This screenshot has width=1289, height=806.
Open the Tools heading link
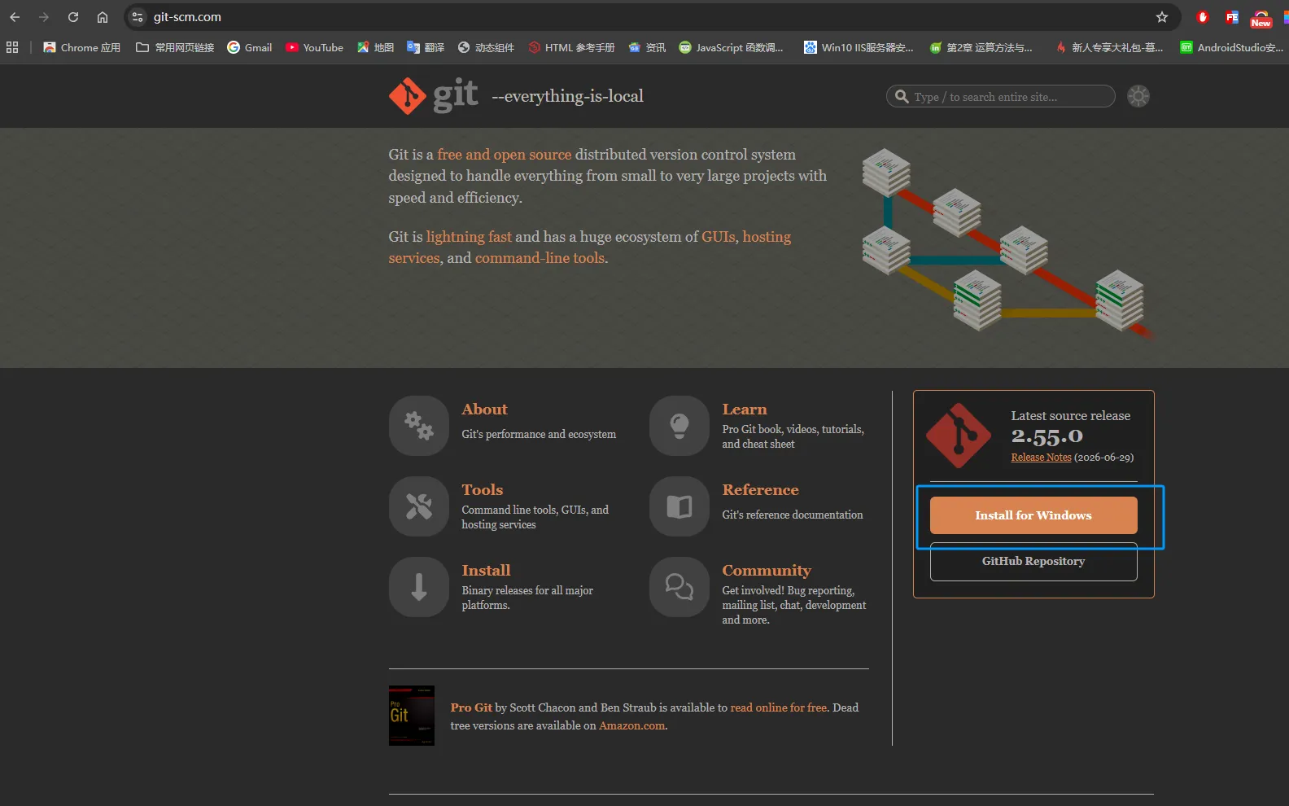coord(483,490)
